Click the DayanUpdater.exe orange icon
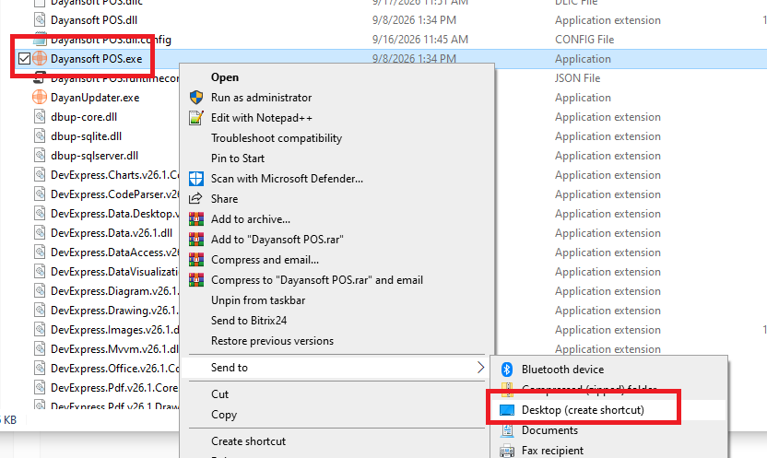Screen dimensions: 767x458 40,98
